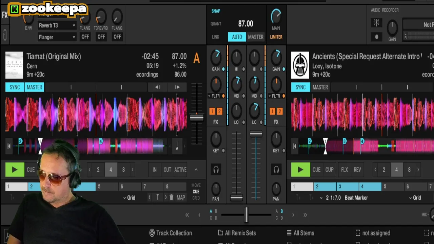The width and height of the screenshot is (434, 244).
Task: Click Deck A tempo bend forward arrow
Action: [x=177, y=87]
